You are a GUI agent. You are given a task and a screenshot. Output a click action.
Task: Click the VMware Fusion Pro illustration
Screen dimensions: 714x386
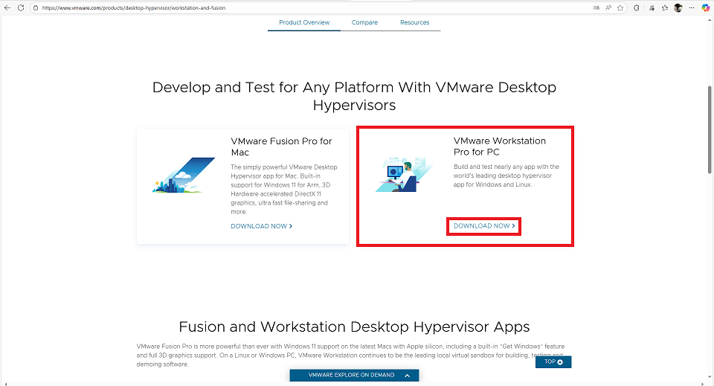[184, 176]
